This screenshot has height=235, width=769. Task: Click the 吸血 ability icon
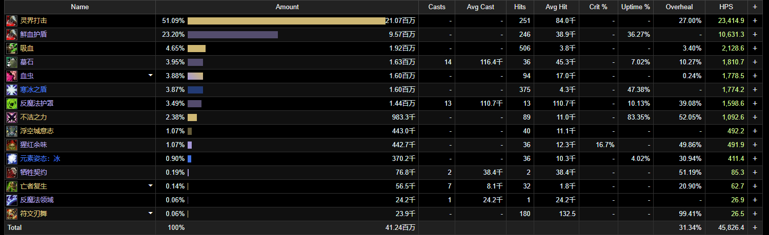coord(11,49)
